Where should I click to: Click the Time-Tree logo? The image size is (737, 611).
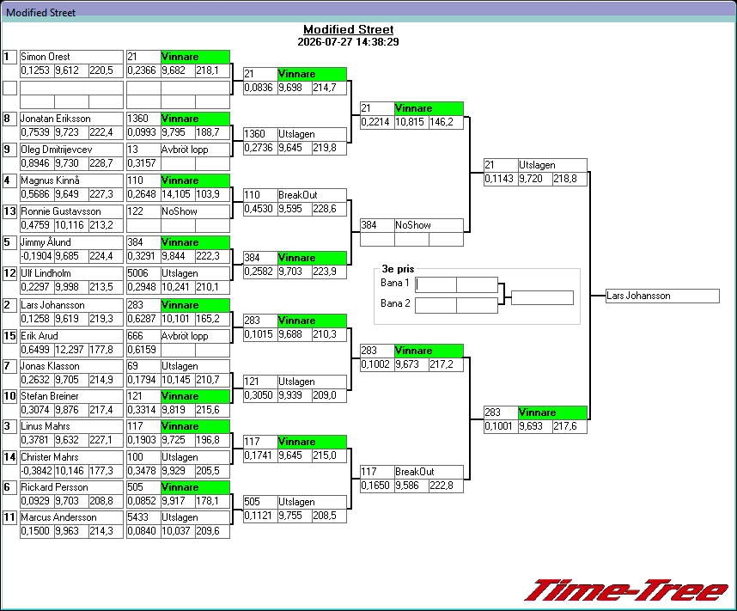[x=627, y=590]
